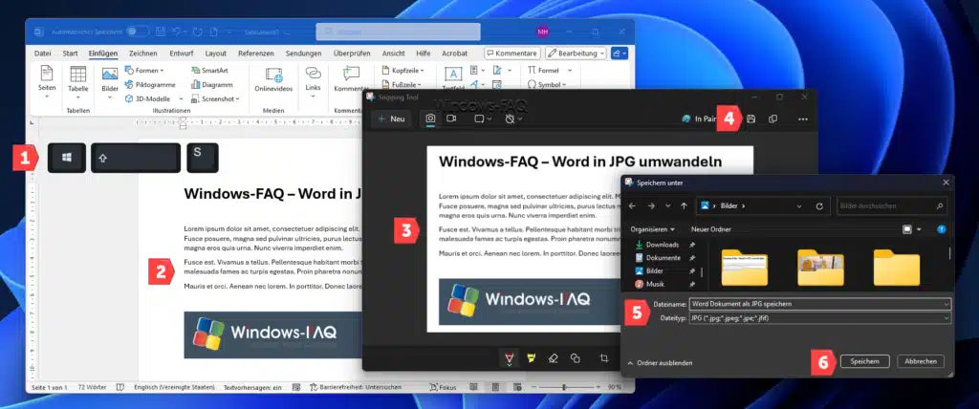Select Downloads in the save dialog sidebar
The width and height of the screenshot is (979, 409).
663,245
